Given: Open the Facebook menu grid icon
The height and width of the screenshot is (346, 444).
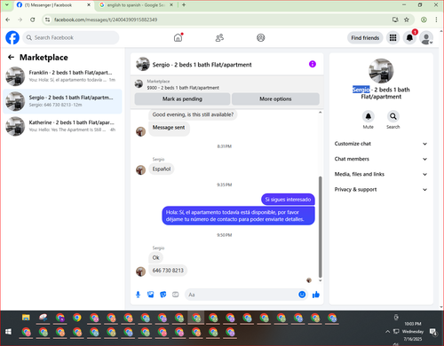Looking at the screenshot, I should (392, 38).
